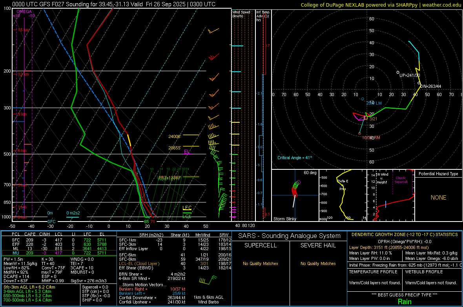Image resolution: width=463 pixels, height=307 pixels.
Task: Click the DENDRITIC GROWTH ZONE STATISTICS heading
Action: click(405, 234)
